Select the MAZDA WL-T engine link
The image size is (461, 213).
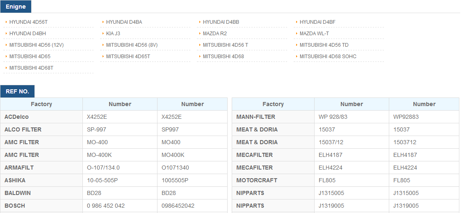pos(314,34)
